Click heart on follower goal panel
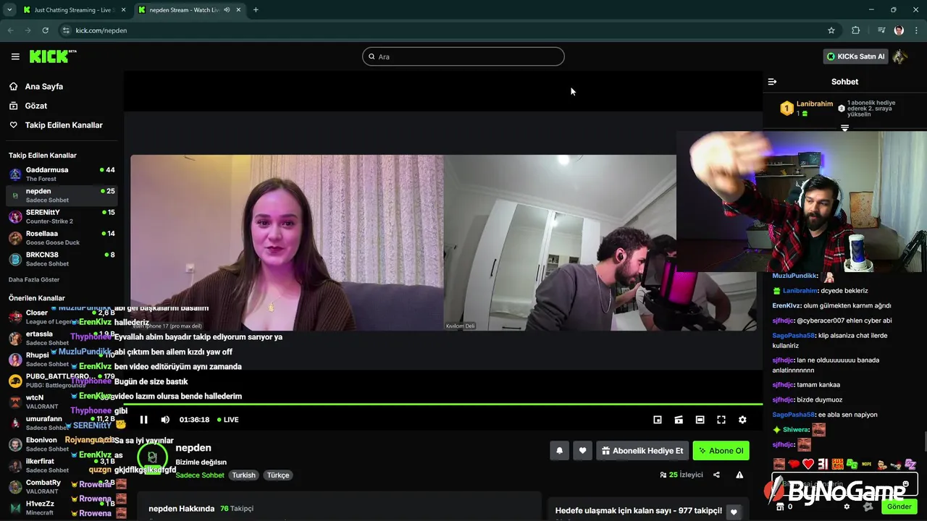Image resolution: width=927 pixels, height=521 pixels. [x=734, y=512]
